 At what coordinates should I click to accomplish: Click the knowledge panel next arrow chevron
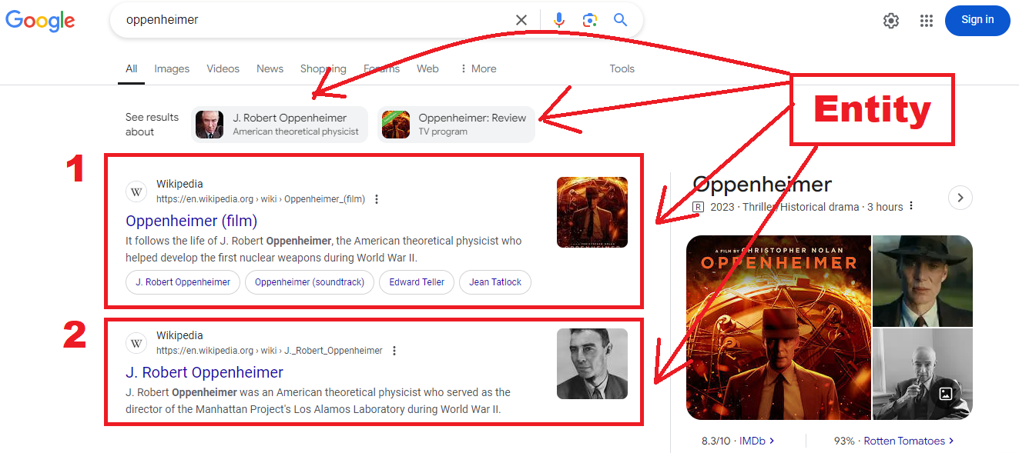point(960,198)
